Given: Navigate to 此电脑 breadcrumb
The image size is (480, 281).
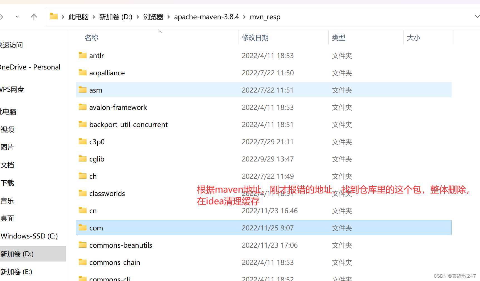Looking at the screenshot, I should click(x=78, y=17).
